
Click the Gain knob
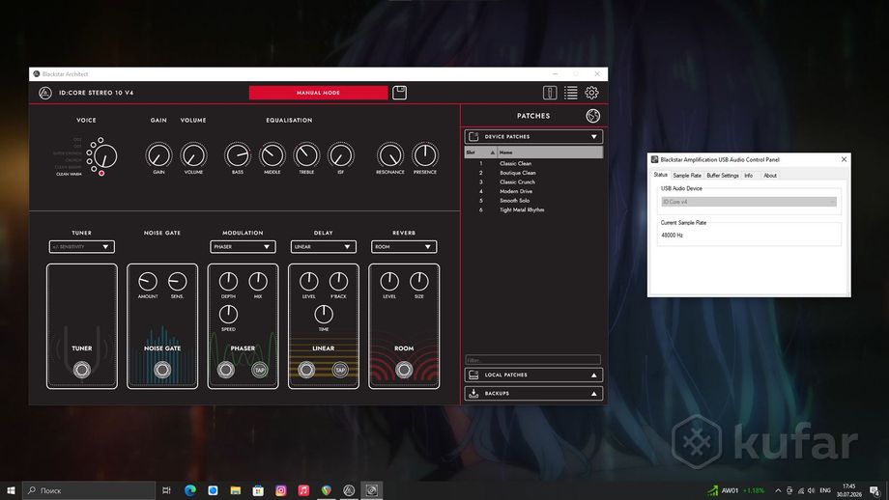158,155
